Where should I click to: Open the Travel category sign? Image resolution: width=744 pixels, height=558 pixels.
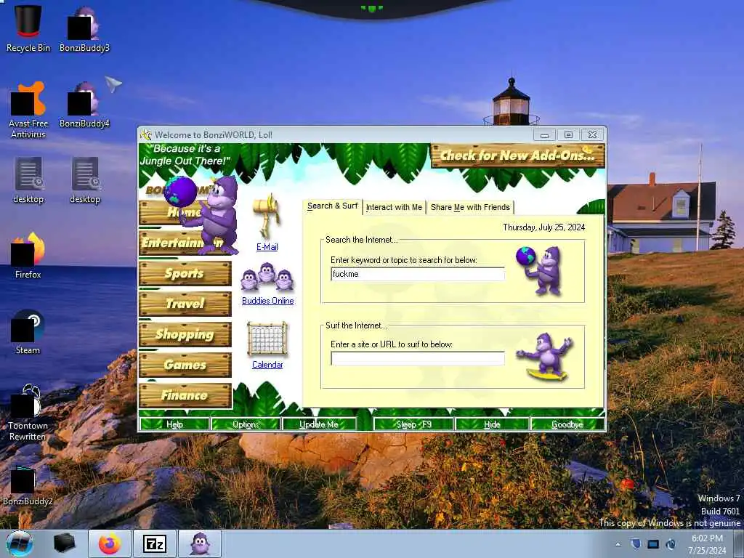pos(185,304)
